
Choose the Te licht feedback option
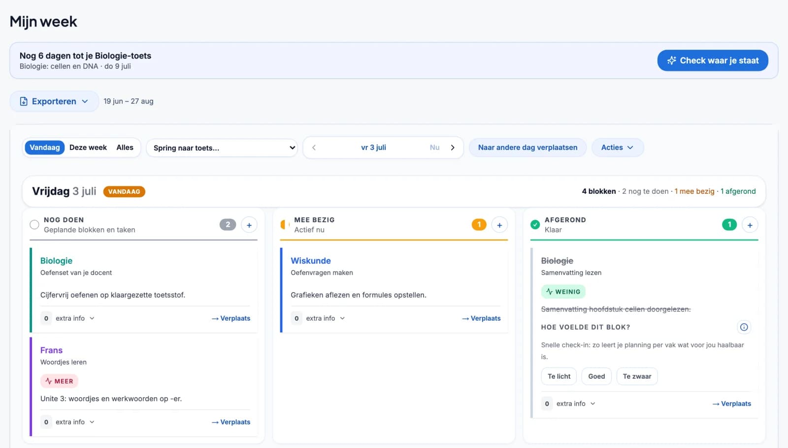click(x=559, y=376)
